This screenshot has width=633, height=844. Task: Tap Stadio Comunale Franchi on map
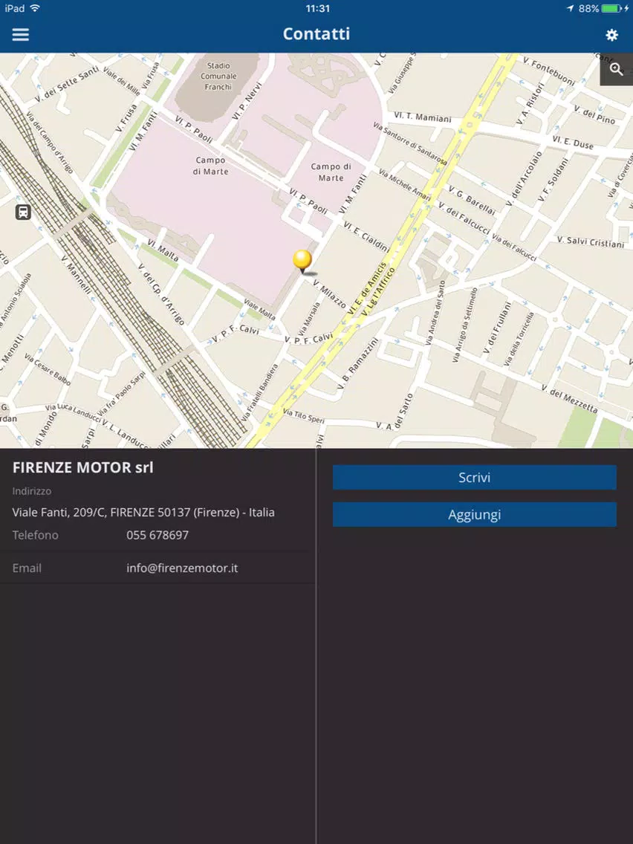[x=218, y=76]
